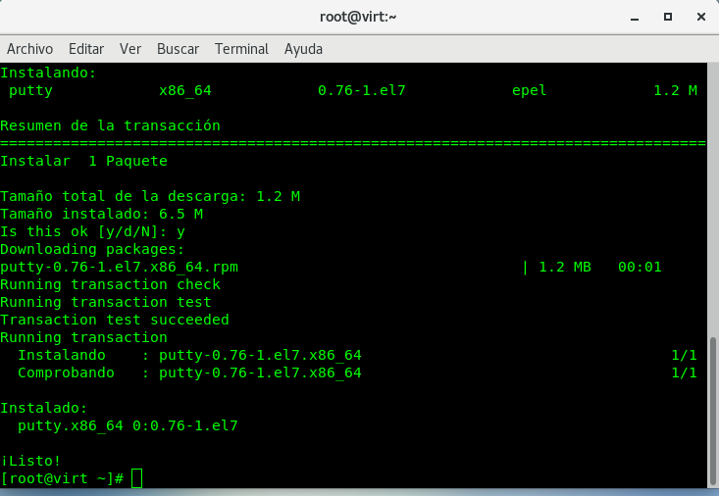Maximize the root@virt terminal window
Screen dimensions: 719x496
click(668, 17)
